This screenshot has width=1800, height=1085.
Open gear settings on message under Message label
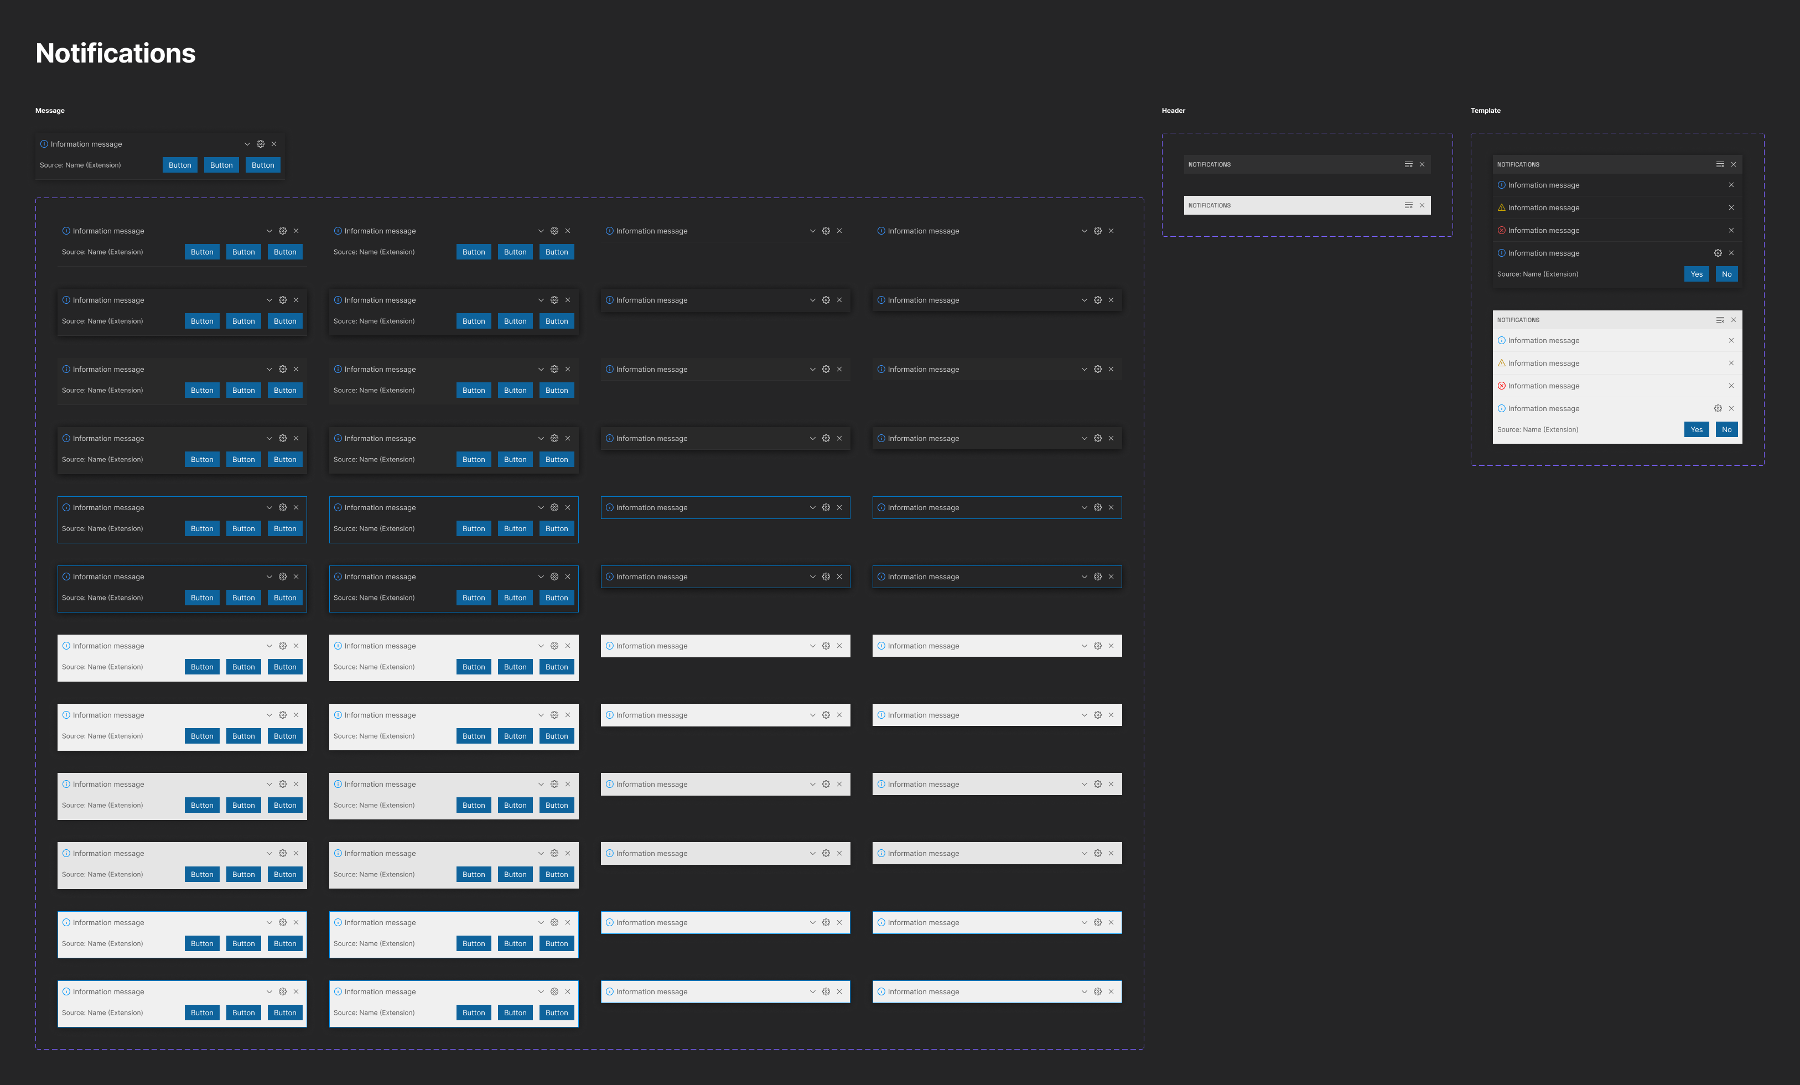[x=261, y=144]
